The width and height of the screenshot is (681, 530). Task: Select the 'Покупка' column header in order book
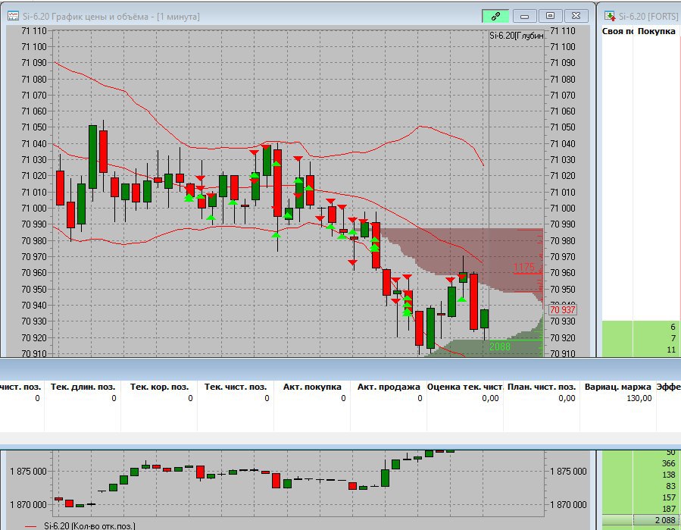pyautogui.click(x=657, y=31)
